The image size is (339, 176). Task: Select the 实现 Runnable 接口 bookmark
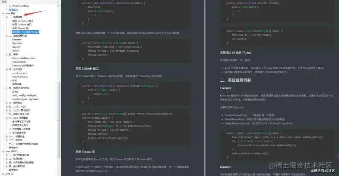[22, 21]
